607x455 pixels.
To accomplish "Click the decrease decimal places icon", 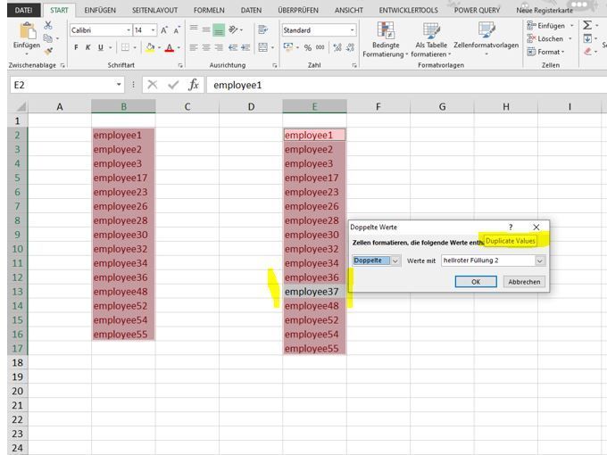I will pyautogui.click(x=350, y=47).
